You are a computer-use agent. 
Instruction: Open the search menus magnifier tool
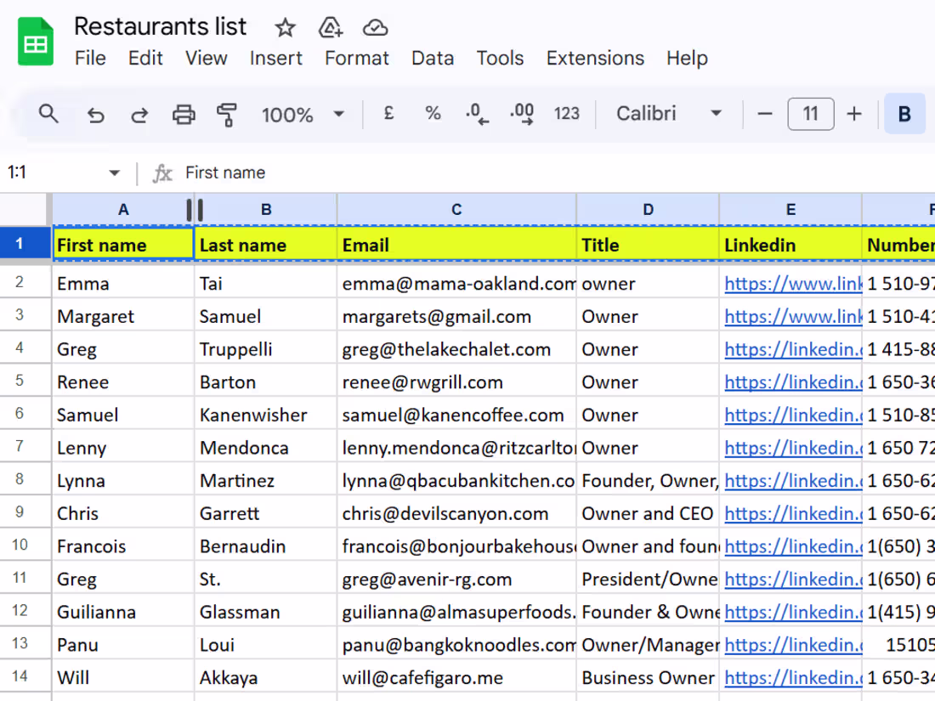(x=48, y=113)
